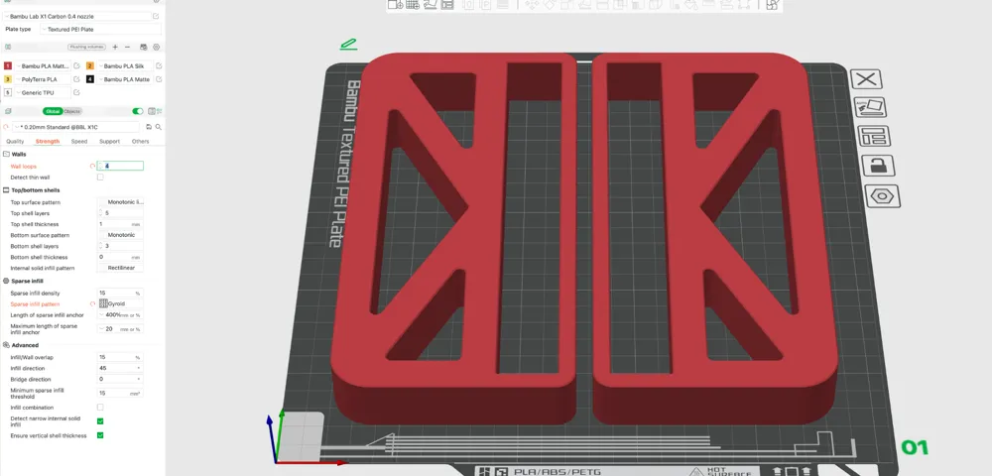Image resolution: width=992 pixels, height=476 pixels.
Task: Click the Top shell thickness field
Action: [x=120, y=224]
